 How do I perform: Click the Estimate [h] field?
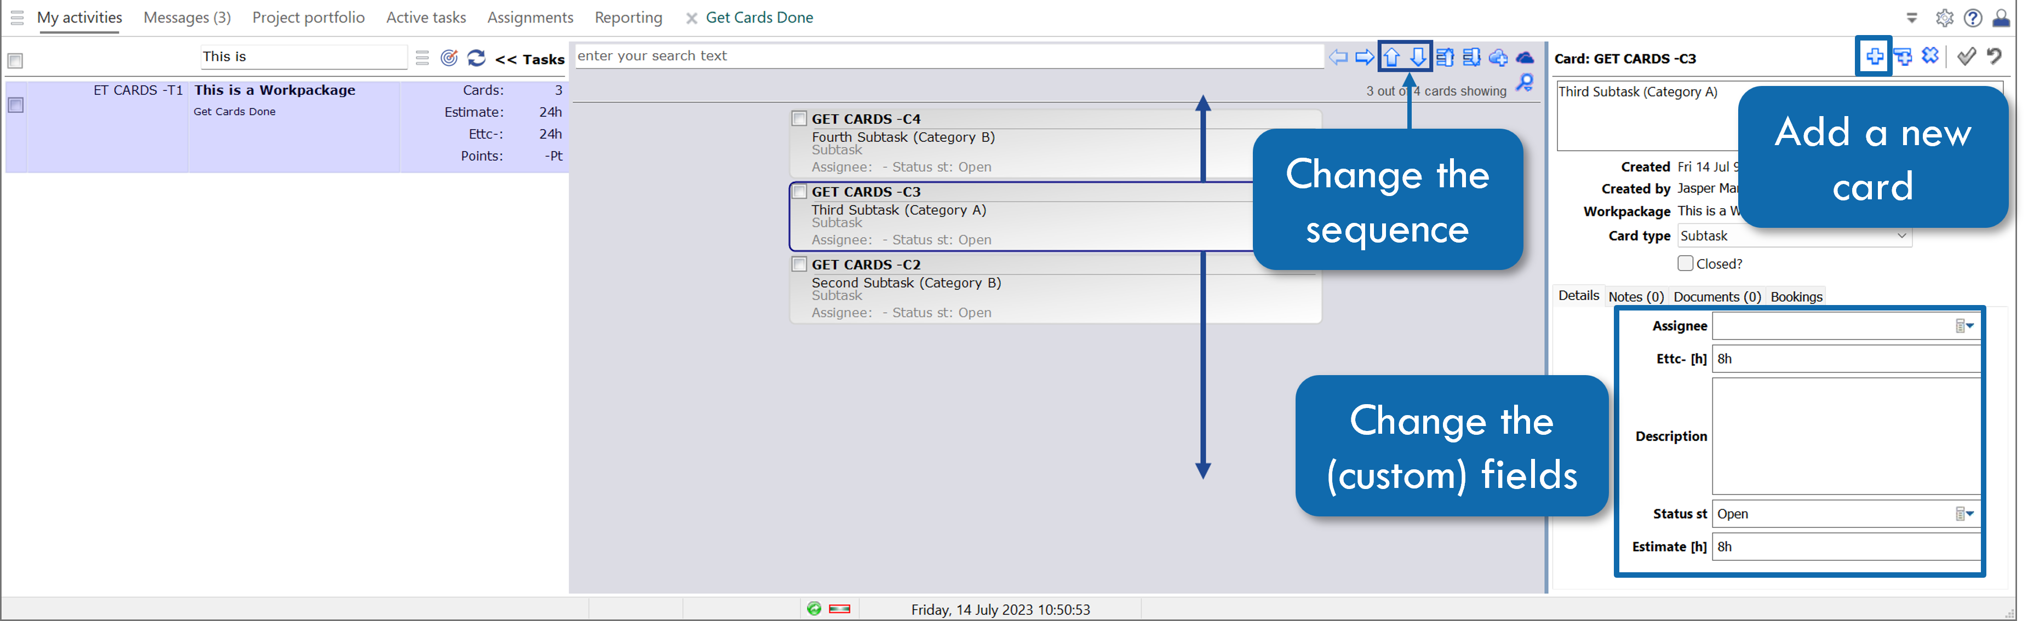(x=1846, y=547)
